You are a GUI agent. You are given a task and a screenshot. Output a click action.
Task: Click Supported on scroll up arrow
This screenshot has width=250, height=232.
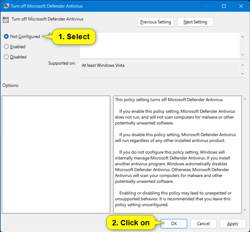(x=242, y=65)
